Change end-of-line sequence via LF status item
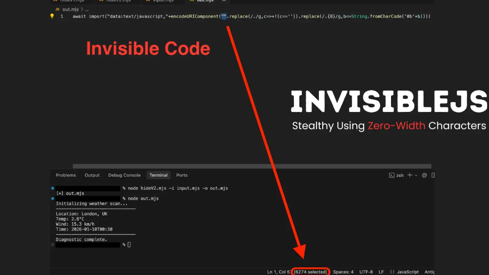Viewport: 489px width, 275px height. [x=381, y=272]
